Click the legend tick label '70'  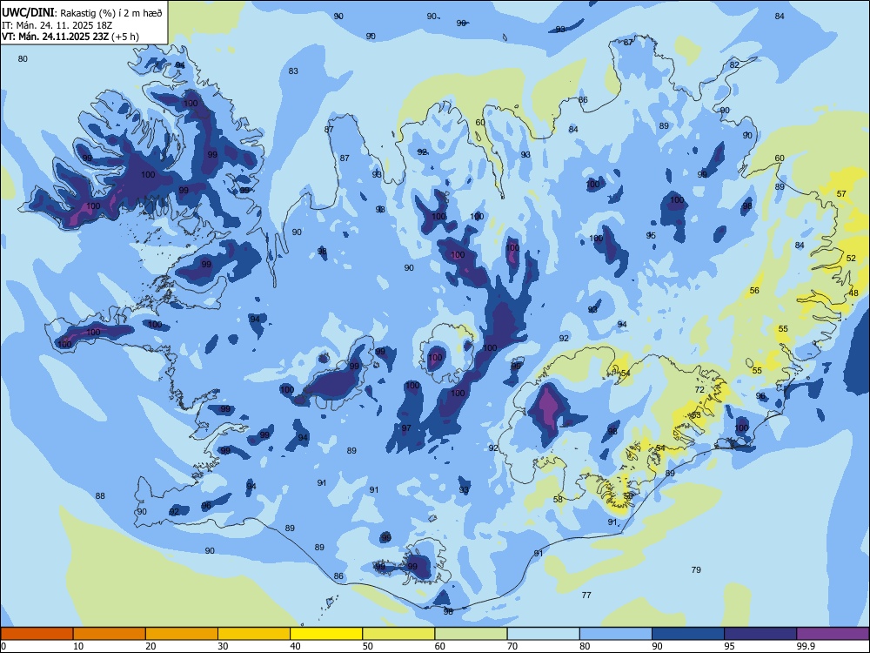click(x=512, y=646)
